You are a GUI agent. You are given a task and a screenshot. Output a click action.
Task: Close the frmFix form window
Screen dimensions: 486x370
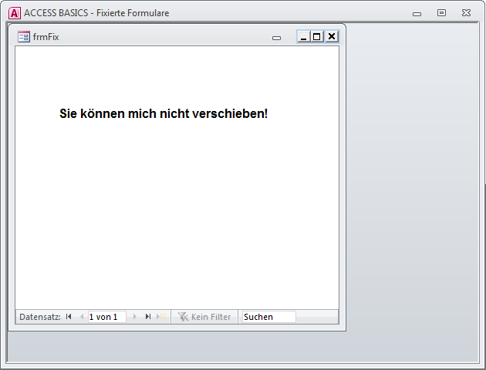coord(332,36)
